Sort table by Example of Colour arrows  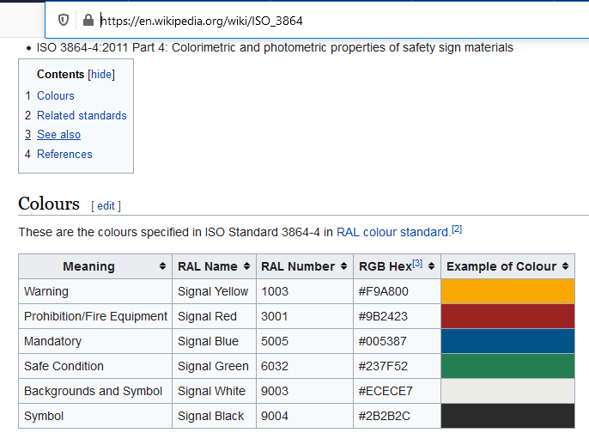click(565, 266)
